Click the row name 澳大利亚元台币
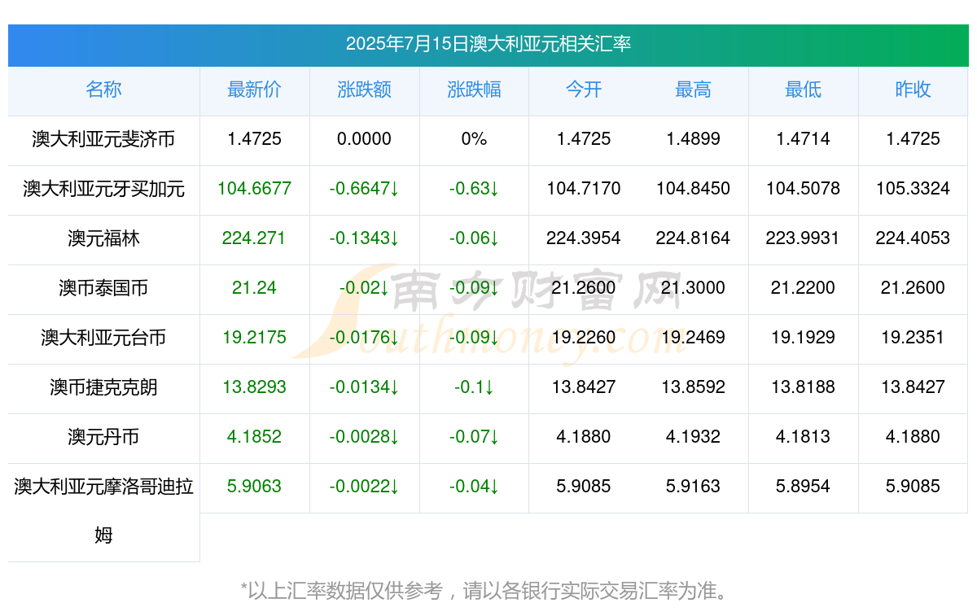The width and height of the screenshot is (977, 616). click(x=103, y=338)
